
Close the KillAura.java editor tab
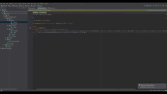point(46,8)
